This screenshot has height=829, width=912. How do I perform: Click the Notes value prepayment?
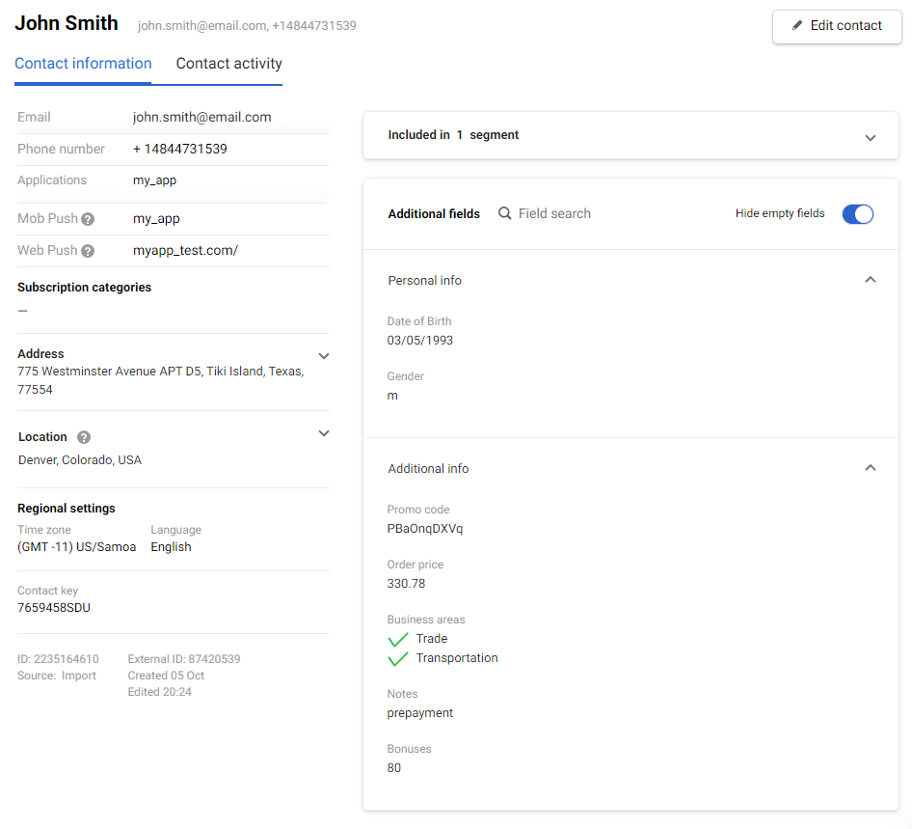[420, 713]
